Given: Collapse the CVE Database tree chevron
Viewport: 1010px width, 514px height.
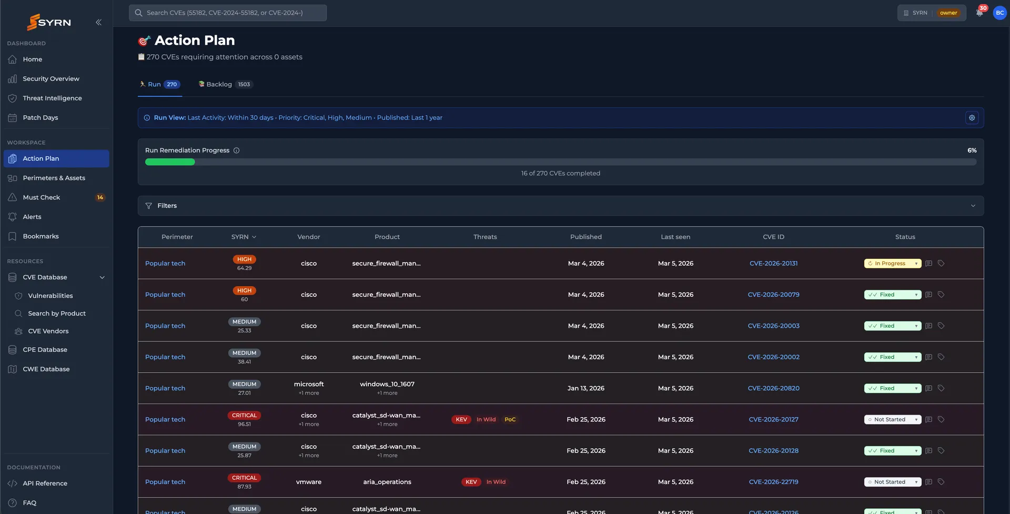Looking at the screenshot, I should click(x=102, y=278).
